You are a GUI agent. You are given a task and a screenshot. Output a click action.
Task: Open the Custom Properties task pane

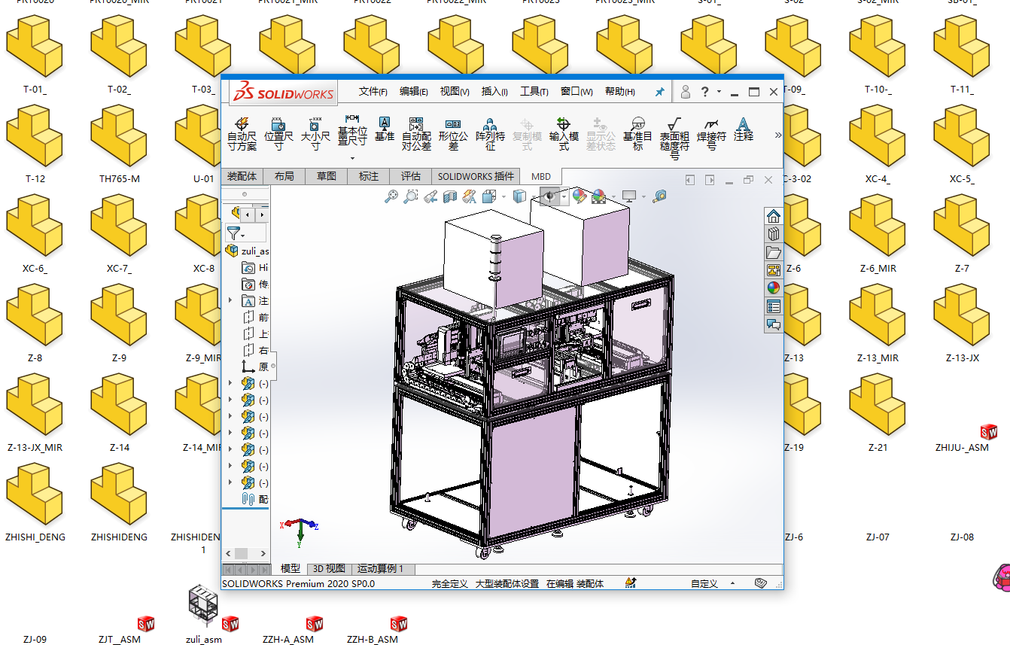click(x=774, y=306)
